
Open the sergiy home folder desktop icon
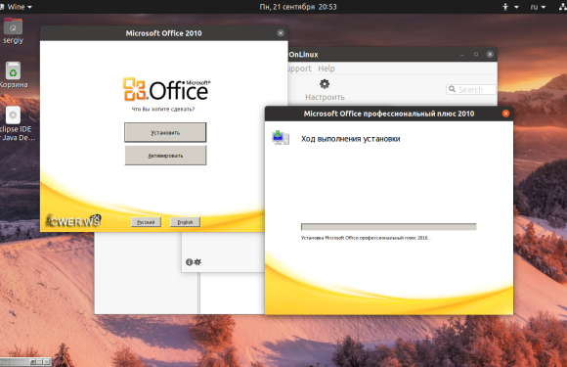13,31
